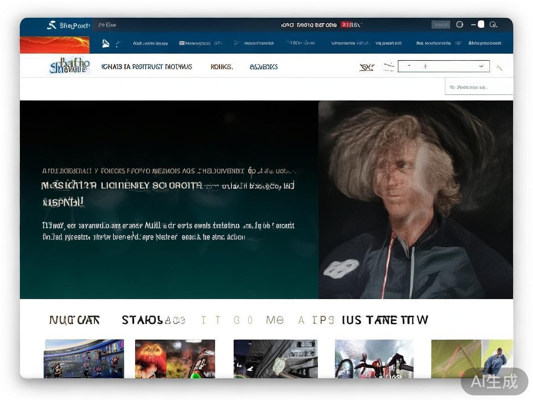
Task: Click the site logo beside the white menu
Action: 69,66
